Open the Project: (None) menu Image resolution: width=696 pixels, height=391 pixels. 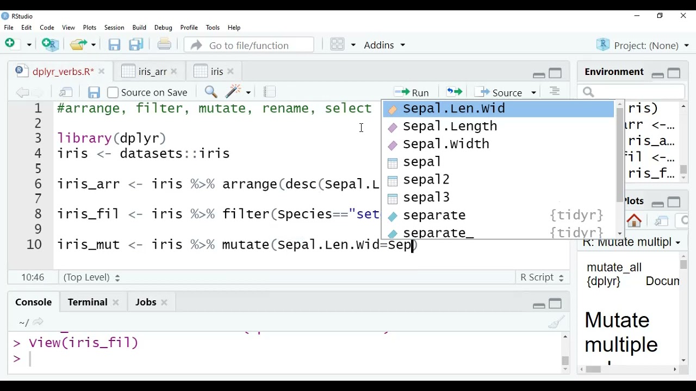[643, 45]
